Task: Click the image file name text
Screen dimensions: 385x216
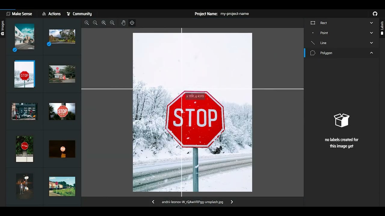Action: pos(192,202)
